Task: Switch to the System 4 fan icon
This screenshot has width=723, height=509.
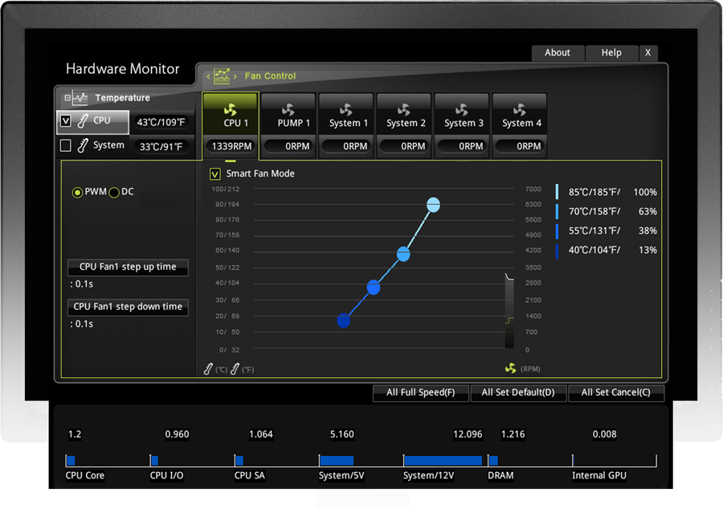Action: pyautogui.click(x=520, y=108)
